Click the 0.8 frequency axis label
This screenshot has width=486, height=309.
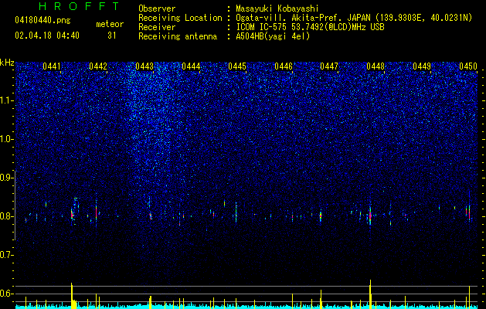click(6, 216)
